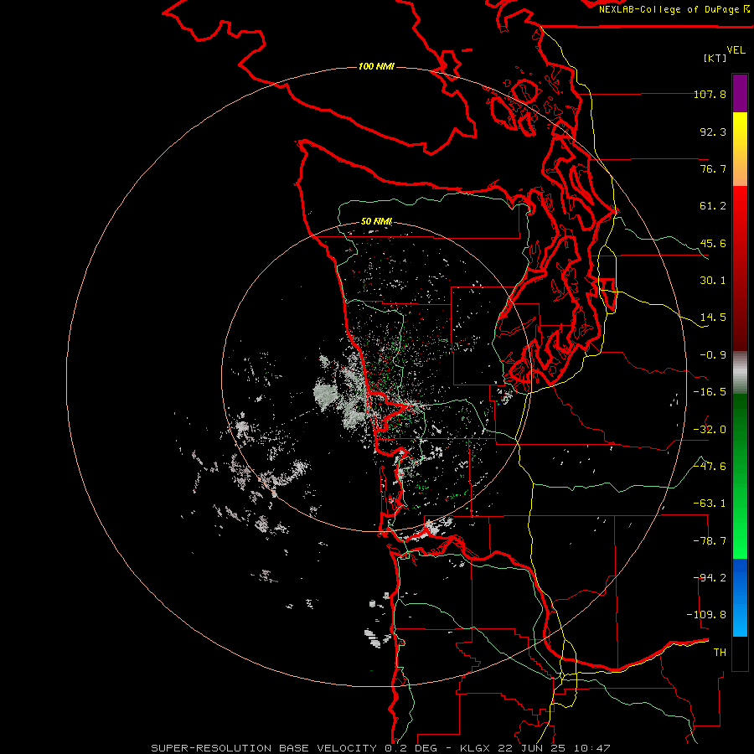Screen dimensions: 754x754
Task: Click the Super-Resolution Base Velocity caption
Action: click(381, 748)
